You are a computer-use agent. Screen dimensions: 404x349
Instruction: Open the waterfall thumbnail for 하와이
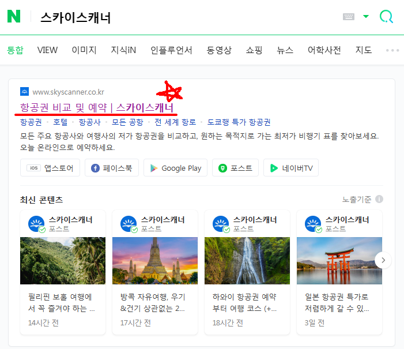point(247,261)
